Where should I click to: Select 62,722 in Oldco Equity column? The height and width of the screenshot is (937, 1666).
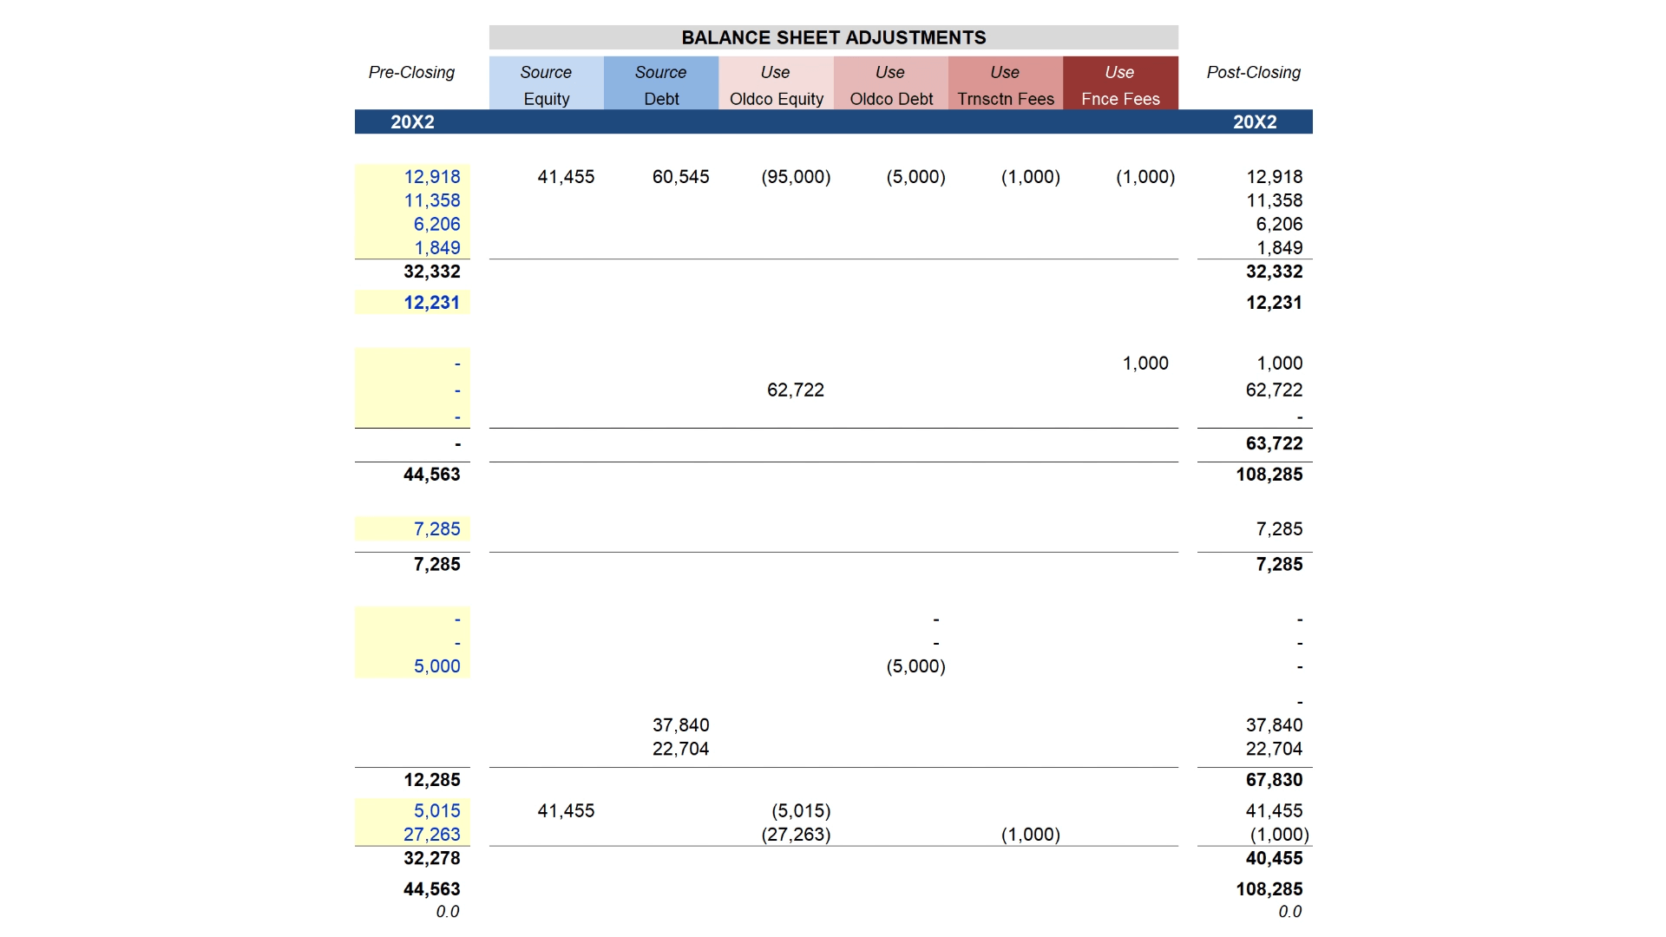[x=796, y=390]
